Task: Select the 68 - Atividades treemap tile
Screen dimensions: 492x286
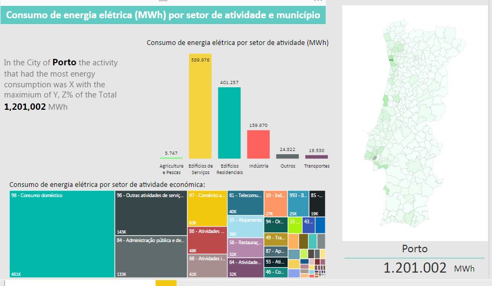Action: point(207,266)
